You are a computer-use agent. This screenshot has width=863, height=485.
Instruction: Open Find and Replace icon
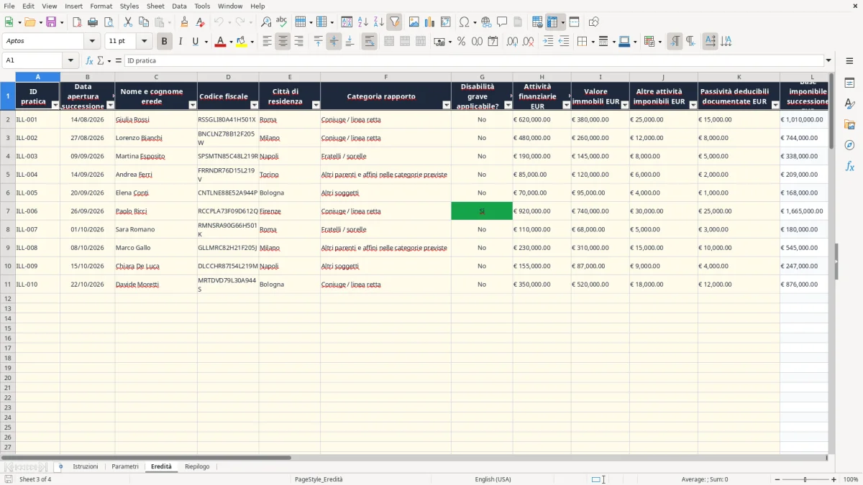click(266, 22)
